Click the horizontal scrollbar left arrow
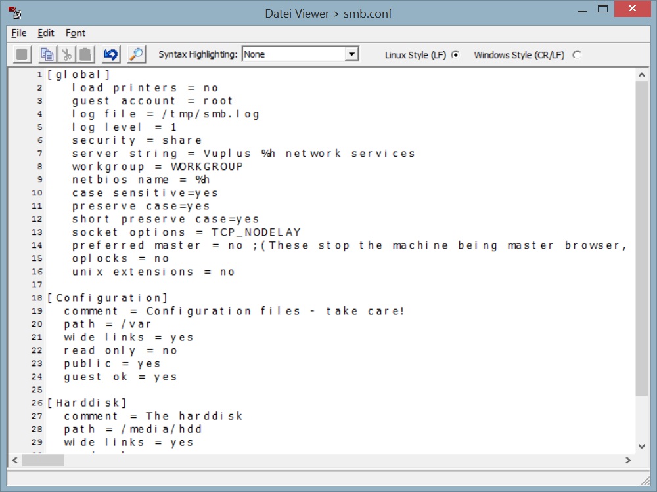Screen dimensions: 657x492 [15, 461]
